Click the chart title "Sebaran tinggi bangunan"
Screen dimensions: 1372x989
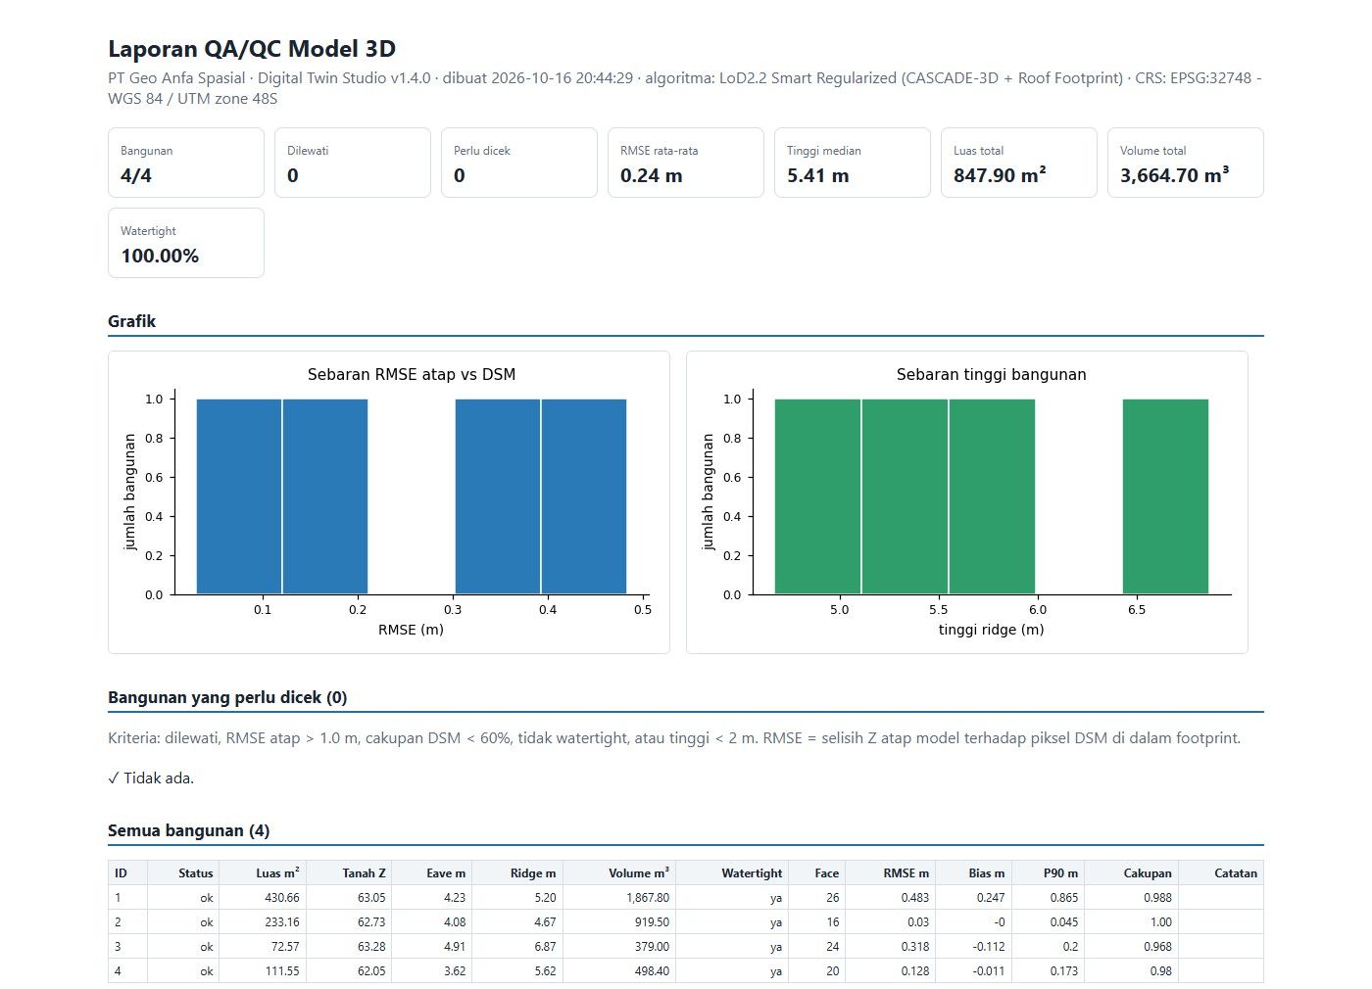pos(991,374)
